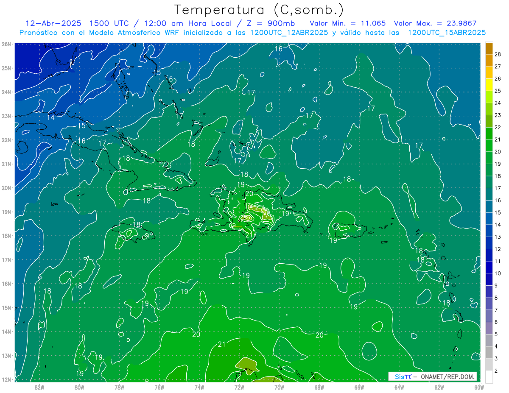Click the 20N latitude axis label
This screenshot has width=509, height=393.
[6, 188]
